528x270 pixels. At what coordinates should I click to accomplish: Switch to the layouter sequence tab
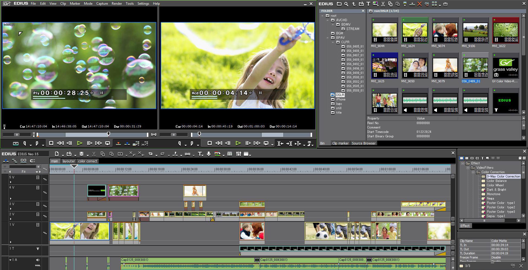tap(69, 161)
